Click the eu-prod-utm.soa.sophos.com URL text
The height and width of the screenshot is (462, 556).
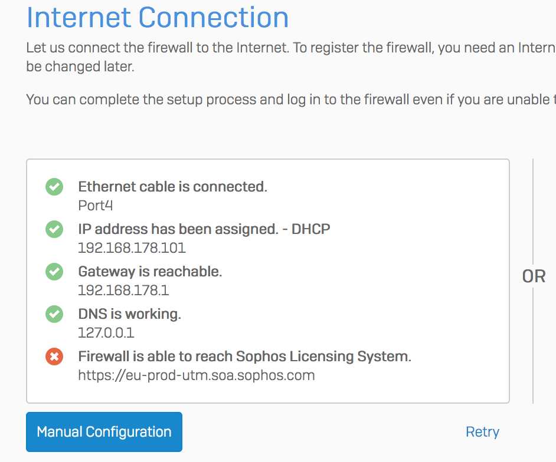coord(196,375)
